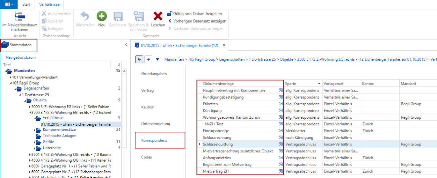Open link icon for Einzugsanzeige row
Screen dimensions: 437x178
click(x=280, y=131)
